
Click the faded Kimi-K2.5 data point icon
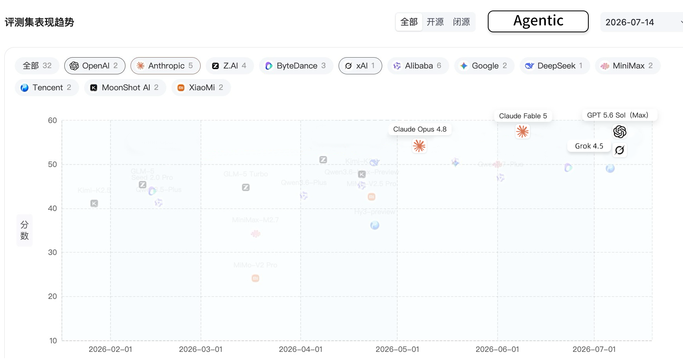pyautogui.click(x=94, y=203)
